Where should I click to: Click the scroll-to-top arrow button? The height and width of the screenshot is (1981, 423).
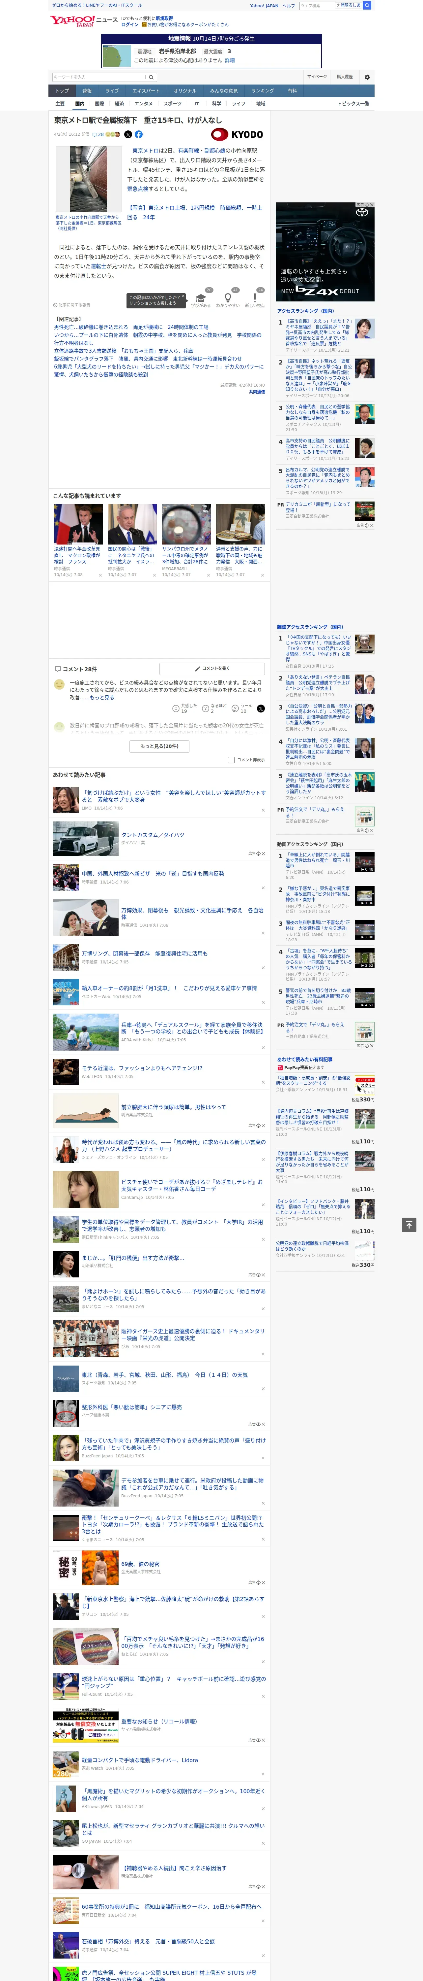point(409,1225)
